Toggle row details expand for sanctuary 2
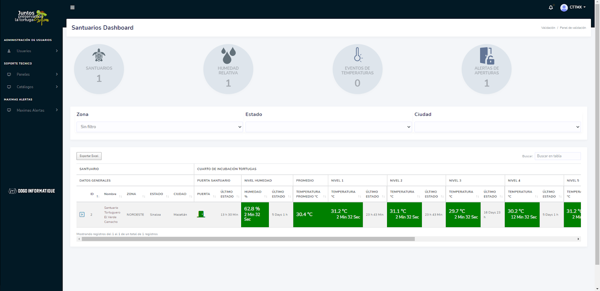Viewport: 600px width, 291px height. (x=82, y=215)
